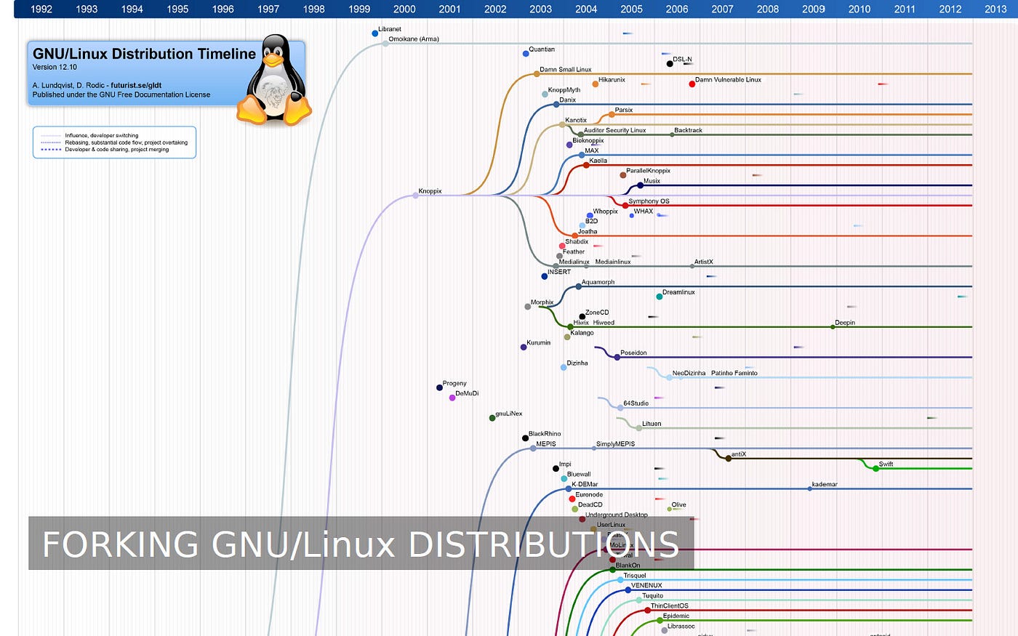The height and width of the screenshot is (636, 1018).
Task: Select the dark antiX node
Action: [728, 459]
